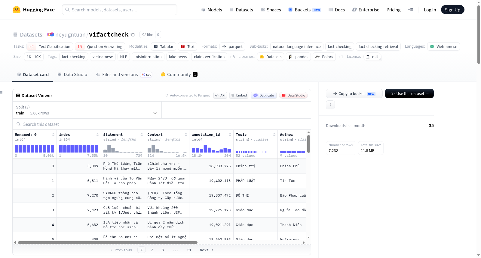481x258 pixels.
Task: Open Enterprise in top navigation
Action: pos(366,10)
